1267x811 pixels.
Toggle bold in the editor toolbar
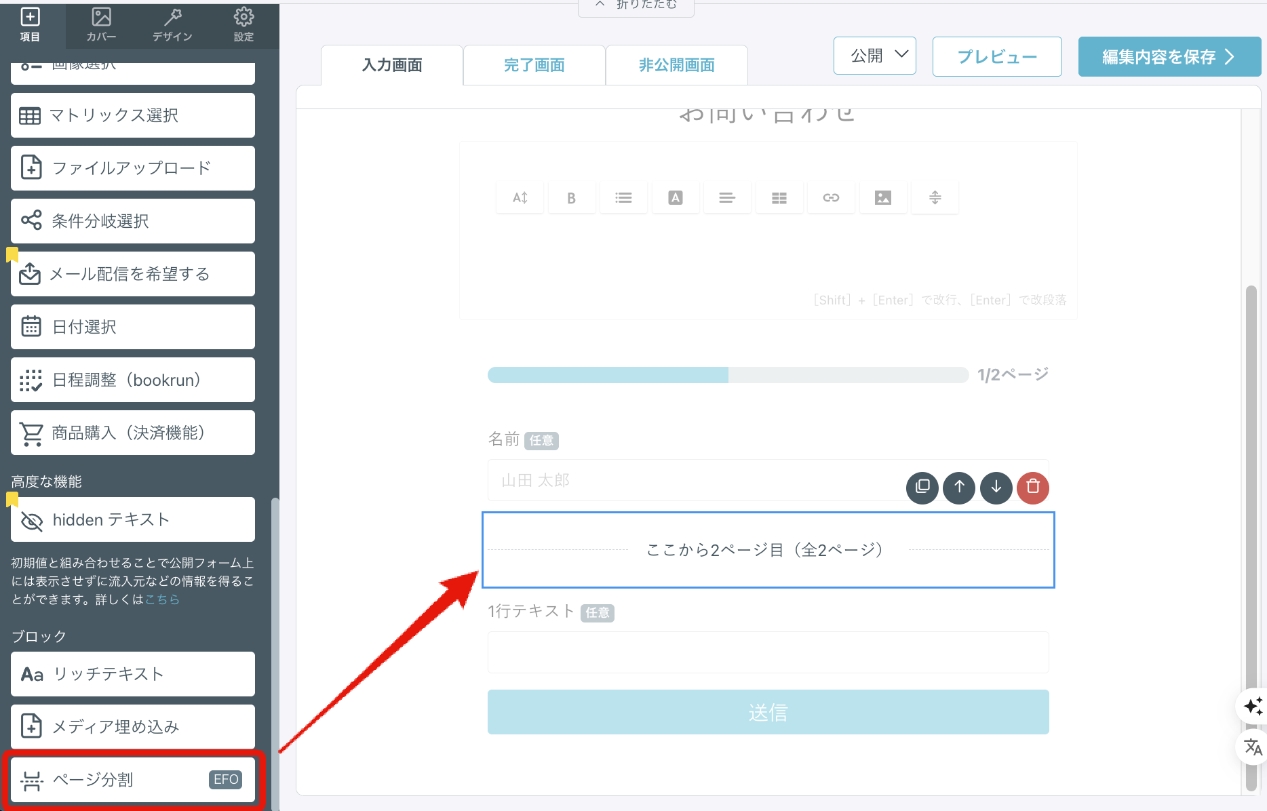tap(572, 198)
